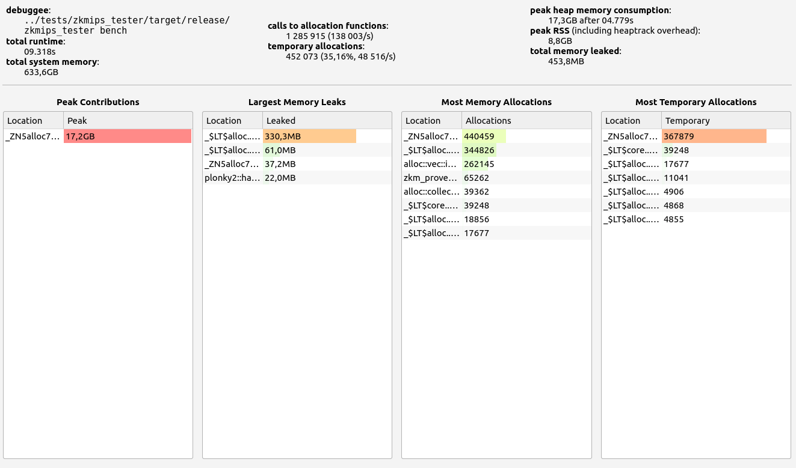Click Temporary column header in Most Temporary Allocations
The height and width of the screenshot is (468, 796).
[725, 120]
